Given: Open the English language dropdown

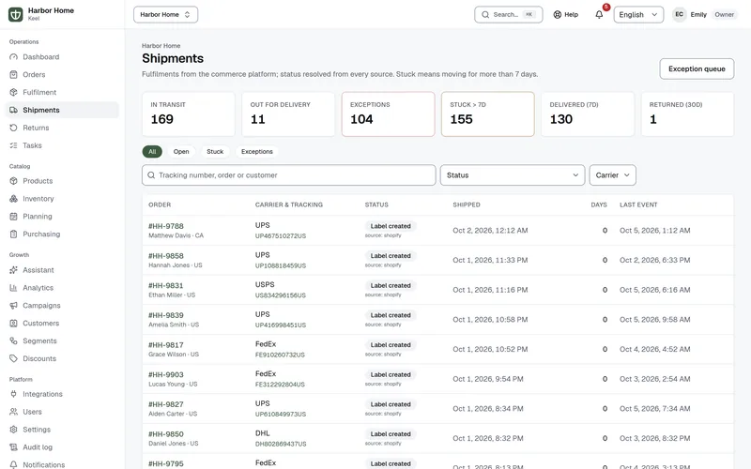Looking at the screenshot, I should [x=638, y=14].
